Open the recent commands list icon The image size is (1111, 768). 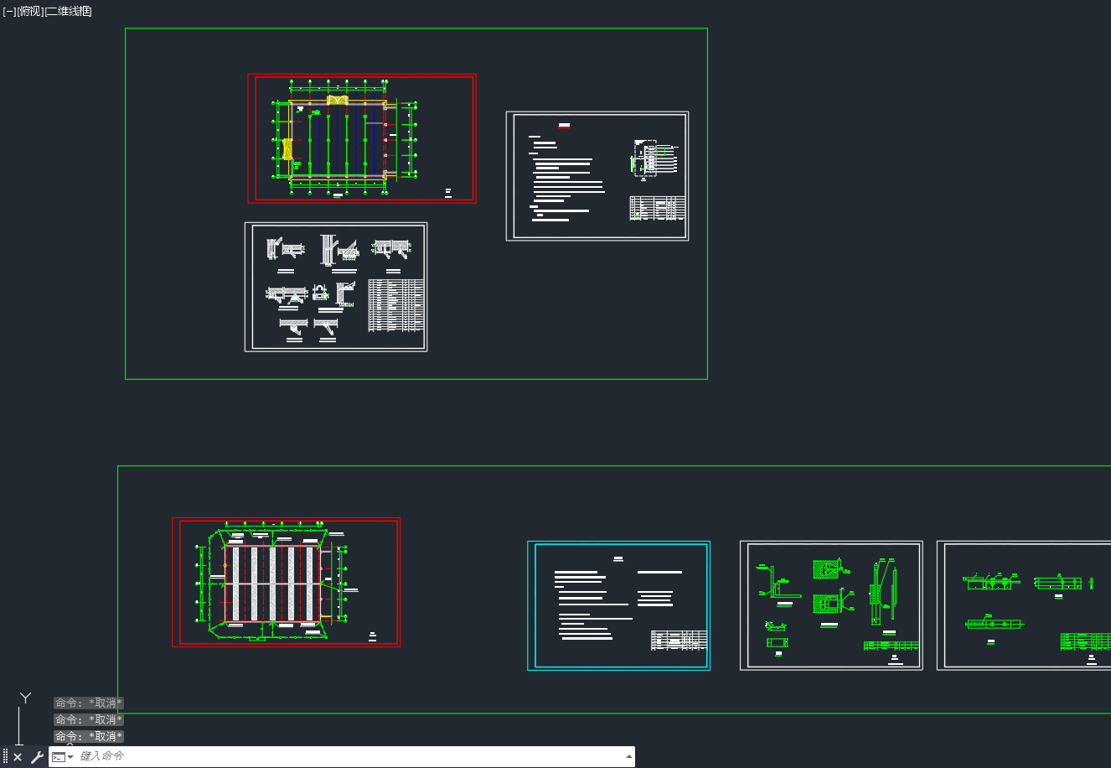click(x=63, y=757)
